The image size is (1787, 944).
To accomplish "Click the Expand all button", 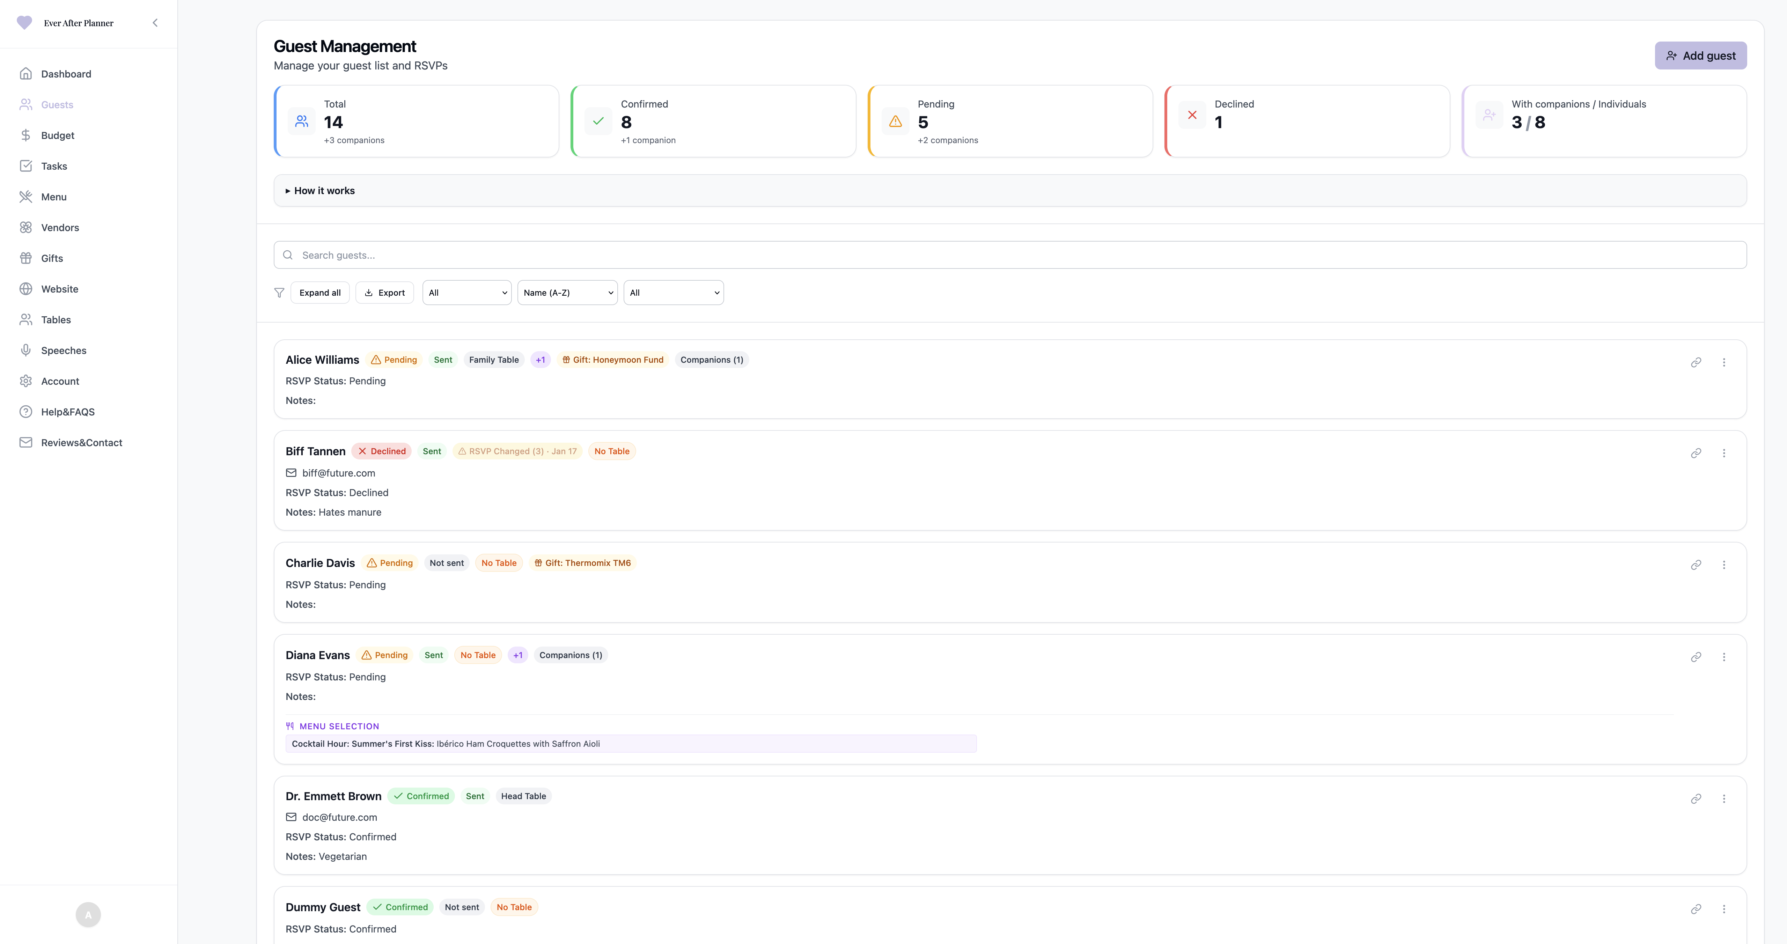I will 320,293.
